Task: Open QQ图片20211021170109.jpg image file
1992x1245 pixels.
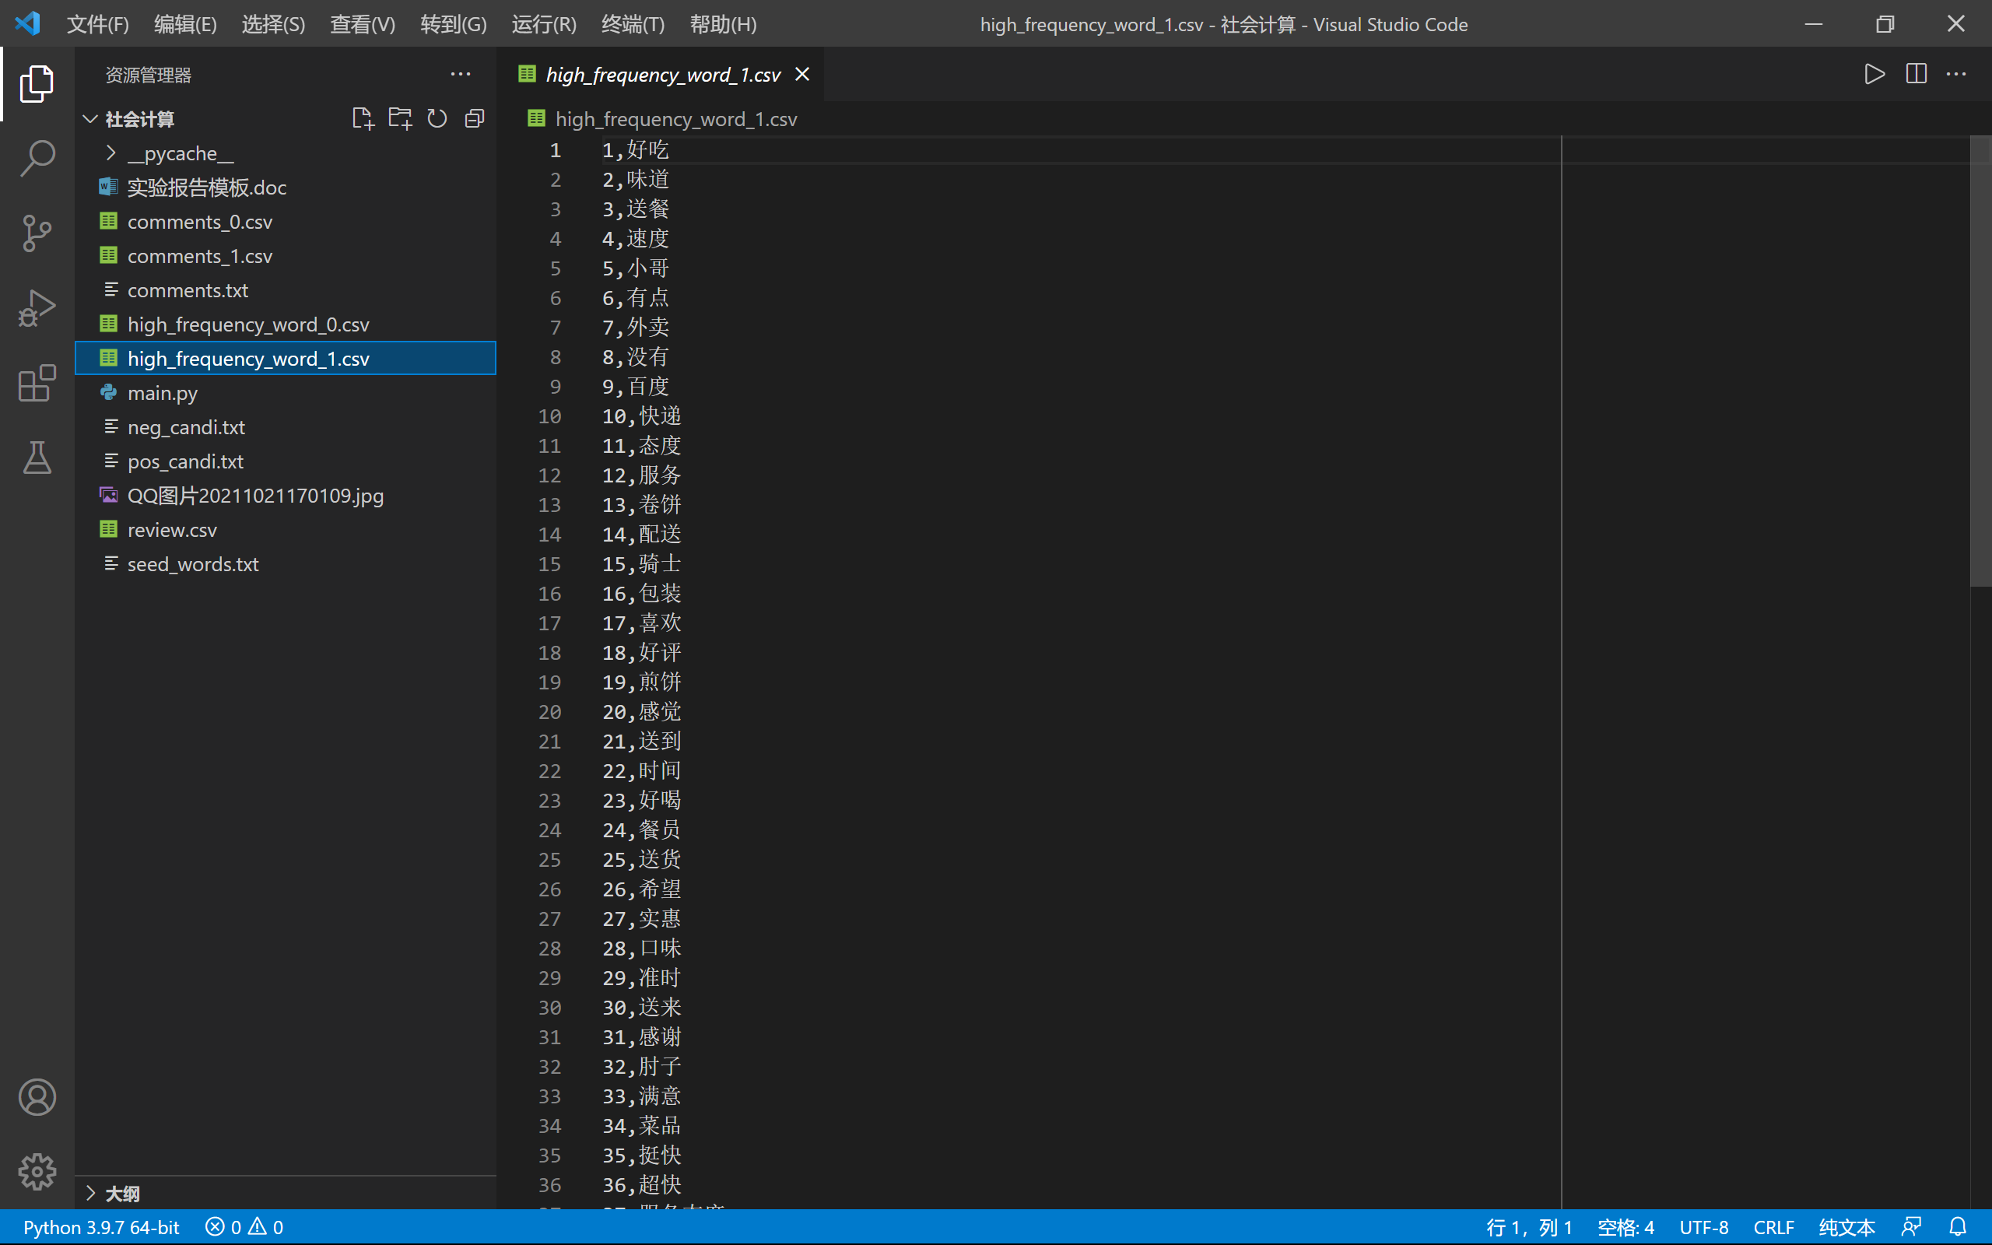Action: point(286,496)
